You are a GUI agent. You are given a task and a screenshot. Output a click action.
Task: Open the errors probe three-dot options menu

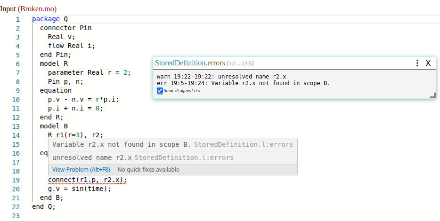pos(417,63)
